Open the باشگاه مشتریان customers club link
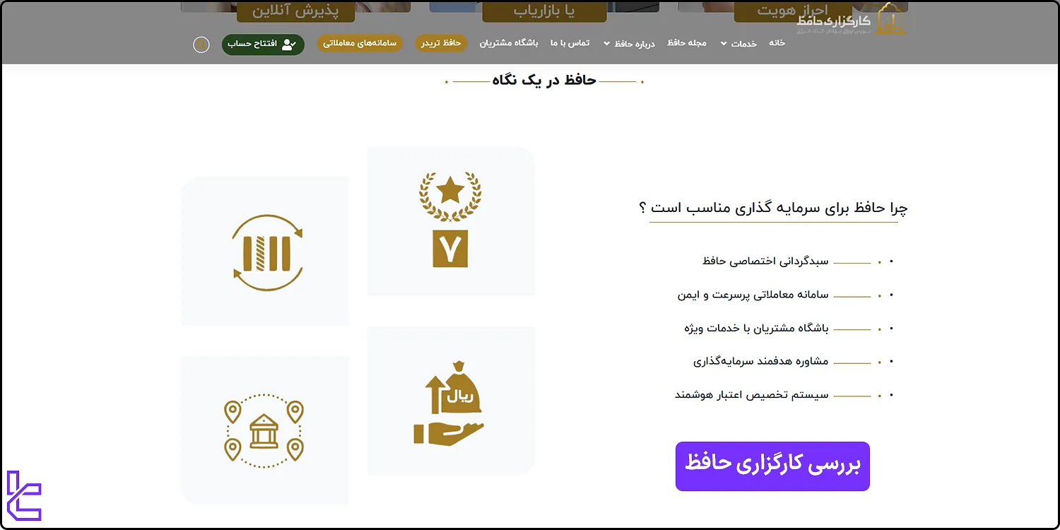 [x=508, y=43]
